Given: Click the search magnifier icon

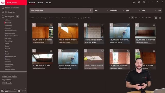Looking at the screenshot, I should 90,10.
